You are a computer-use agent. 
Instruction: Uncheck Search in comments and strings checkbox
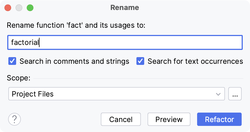(12, 61)
